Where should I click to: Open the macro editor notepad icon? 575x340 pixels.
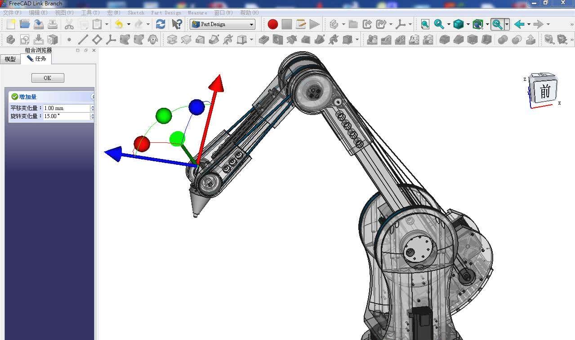tap(301, 24)
